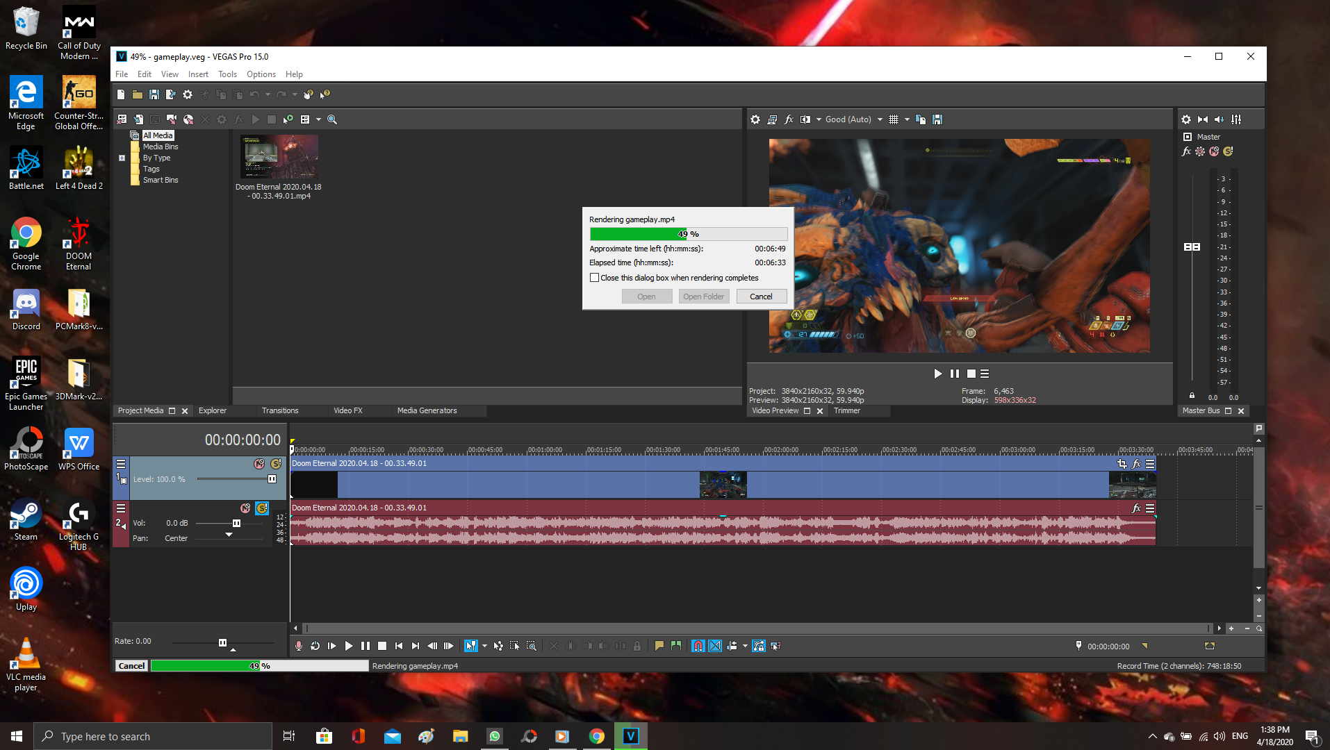This screenshot has width=1330, height=750.
Task: Click preview on external monitor icon
Action: [772, 119]
